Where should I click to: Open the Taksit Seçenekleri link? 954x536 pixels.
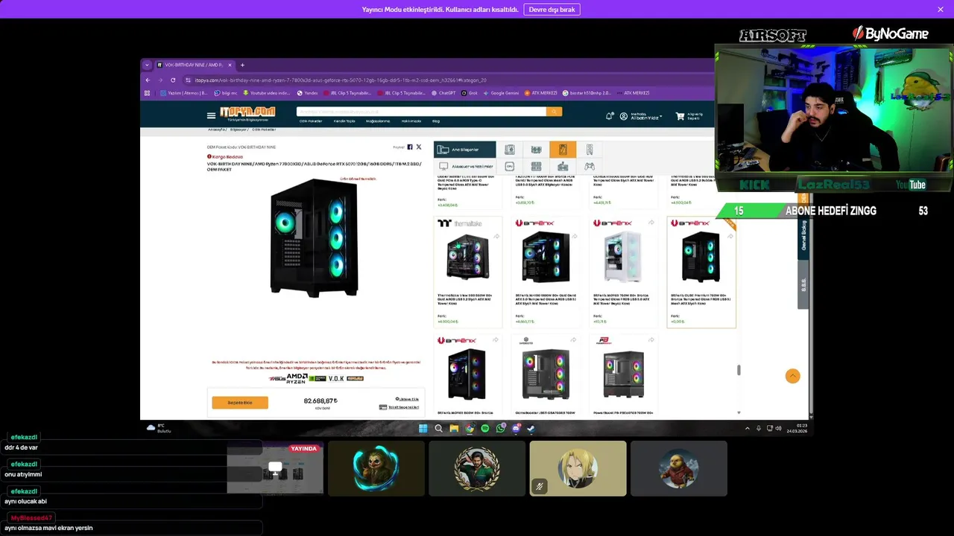pyautogui.click(x=399, y=407)
